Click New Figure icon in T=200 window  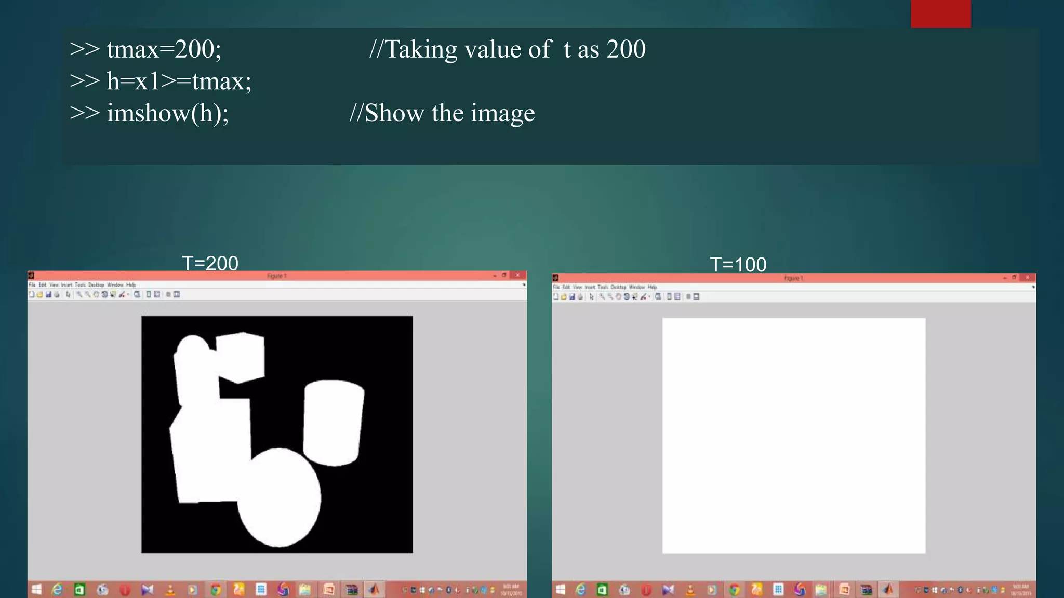tap(32, 294)
